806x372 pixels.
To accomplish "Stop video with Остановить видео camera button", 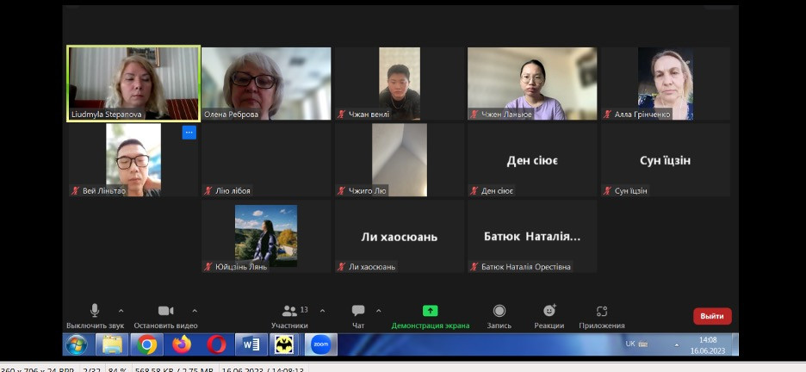I will [x=165, y=316].
